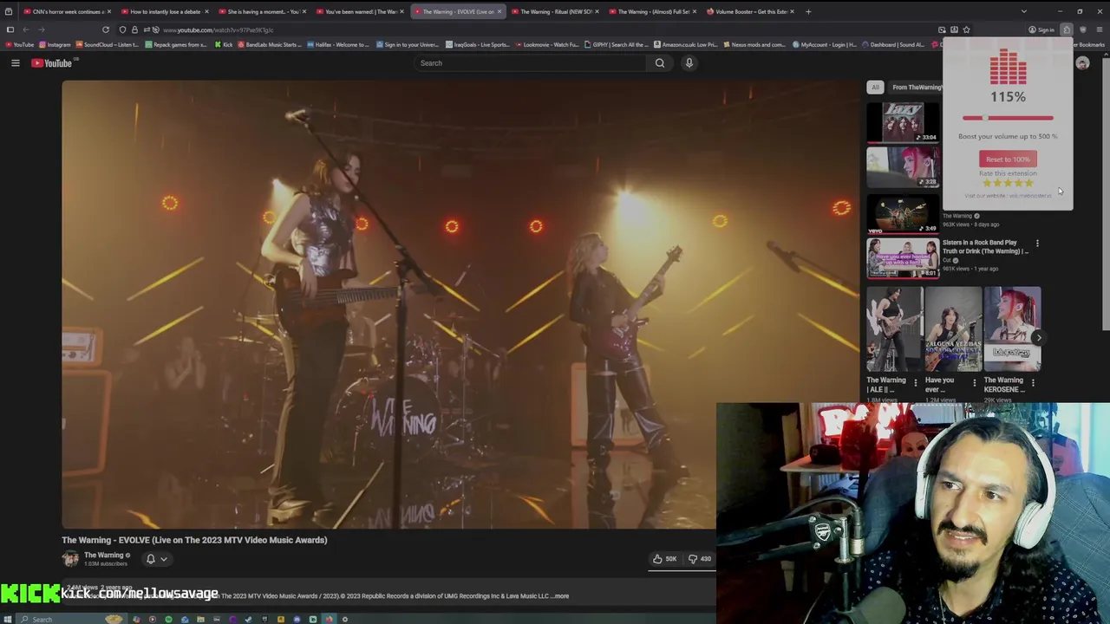1110x624 pixels.
Task: Open Windows Start menu
Action: click(8, 619)
